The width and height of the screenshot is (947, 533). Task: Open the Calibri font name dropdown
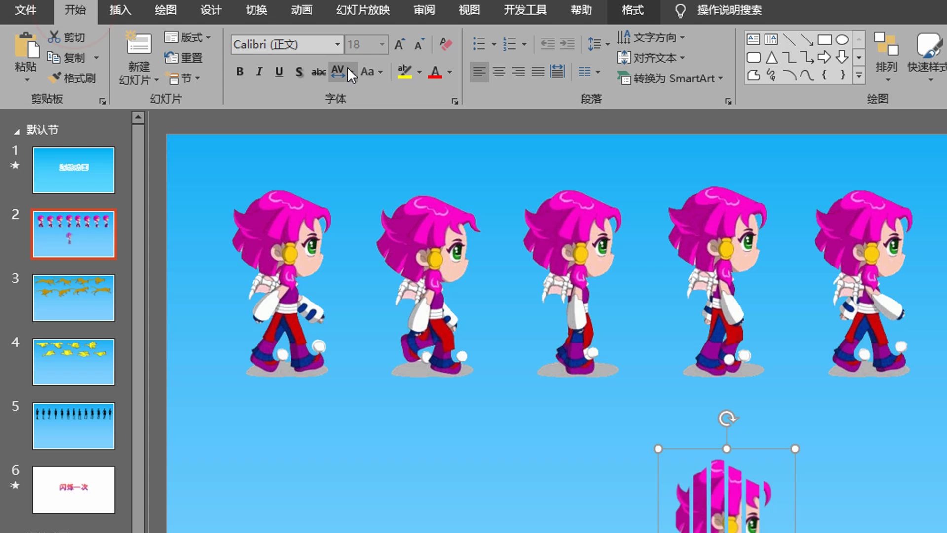(x=338, y=44)
